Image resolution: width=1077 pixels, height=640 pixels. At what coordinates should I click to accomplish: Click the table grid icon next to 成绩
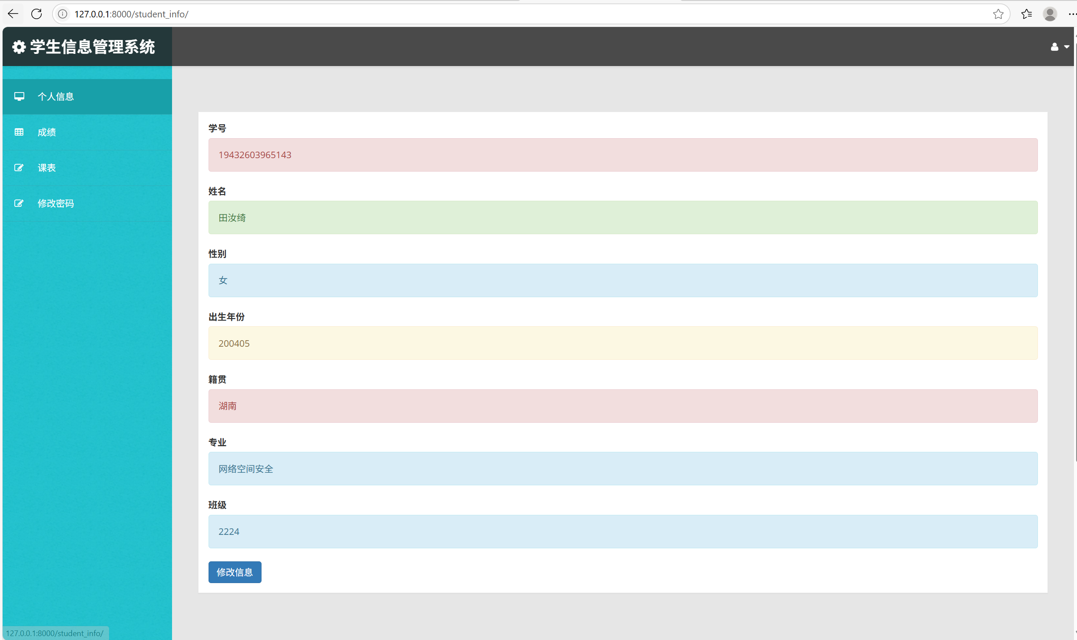point(19,132)
